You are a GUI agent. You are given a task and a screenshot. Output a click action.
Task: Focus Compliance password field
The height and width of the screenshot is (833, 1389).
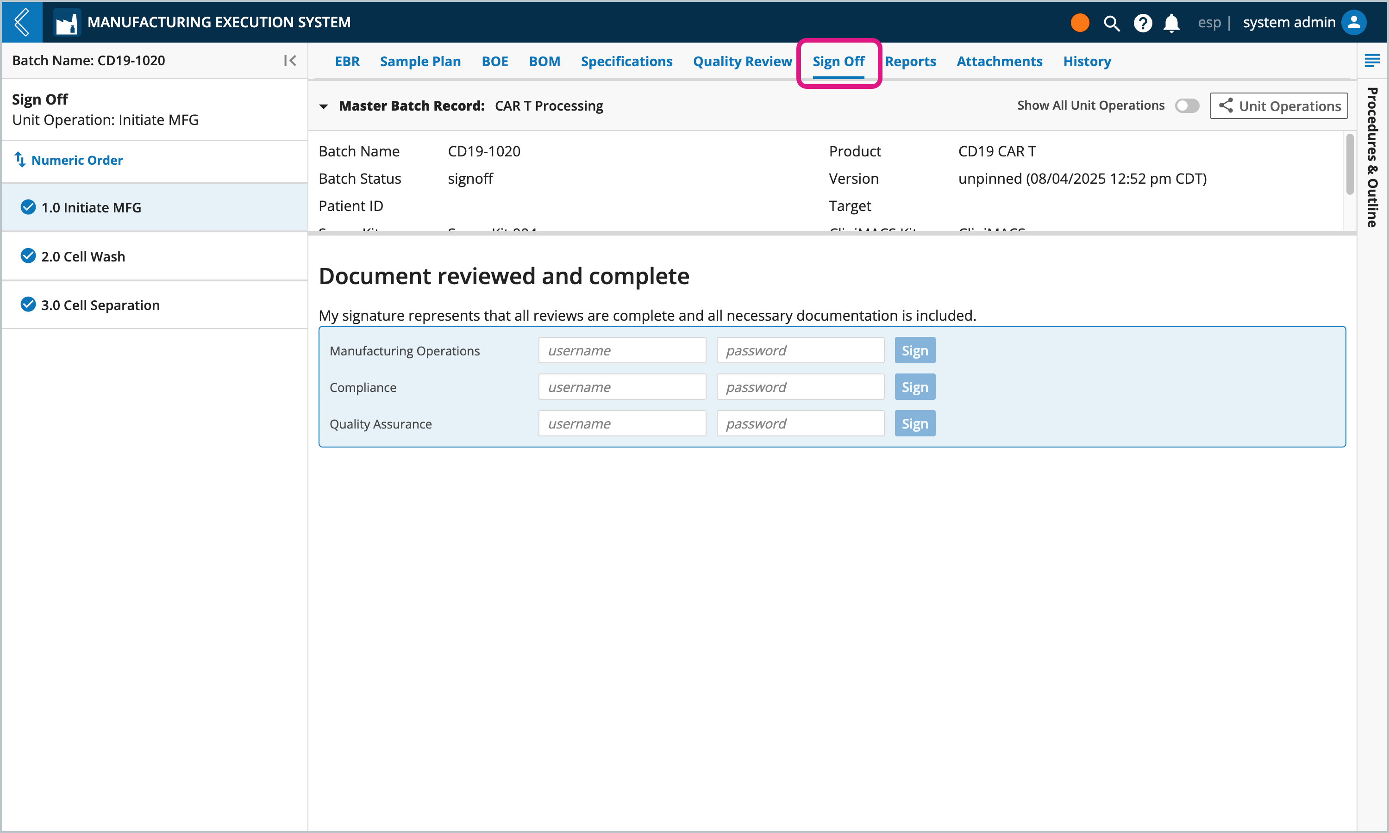[800, 387]
